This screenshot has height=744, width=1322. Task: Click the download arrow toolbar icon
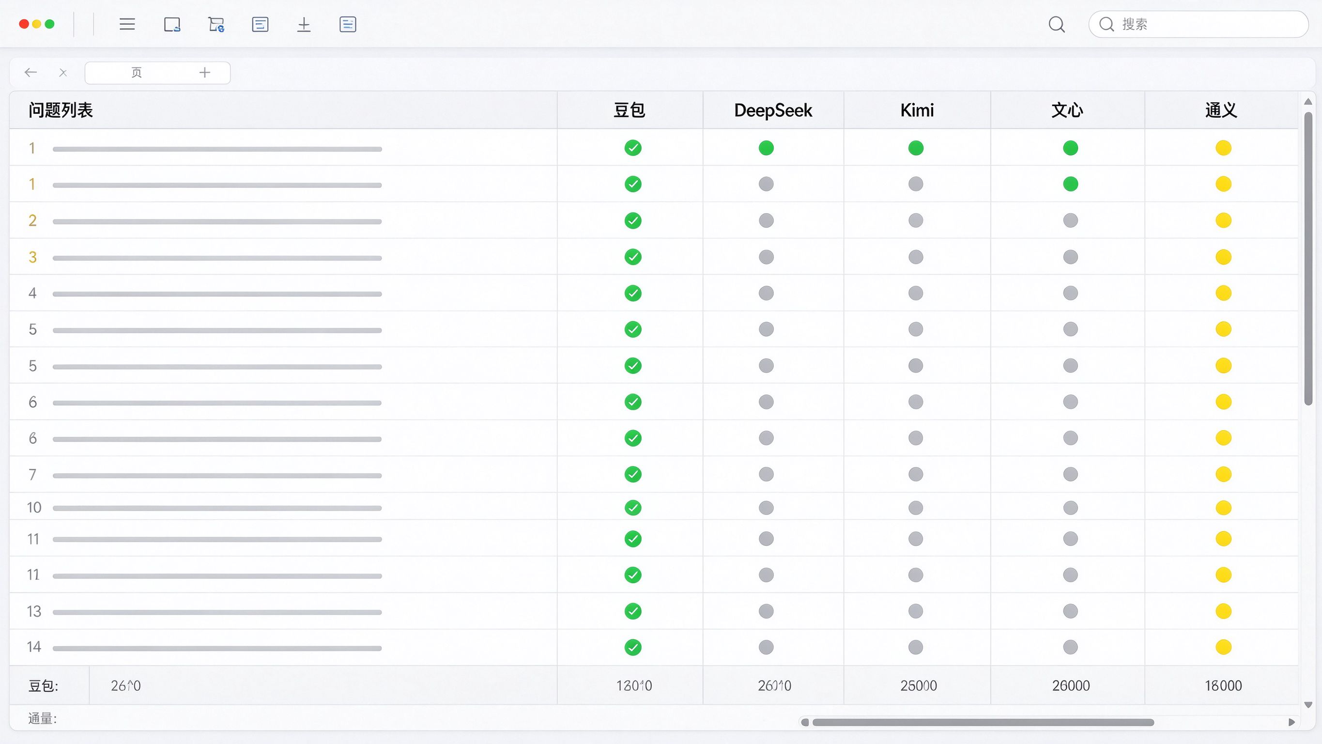[x=304, y=24]
